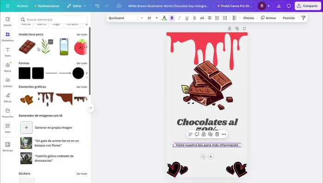Open the comments icon
The image size is (323, 183).
(x=289, y=6)
